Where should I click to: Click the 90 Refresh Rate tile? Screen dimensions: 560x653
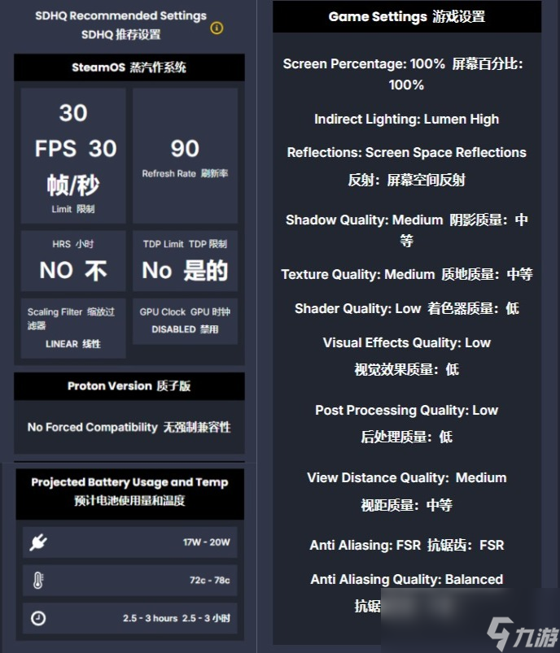tap(185, 156)
